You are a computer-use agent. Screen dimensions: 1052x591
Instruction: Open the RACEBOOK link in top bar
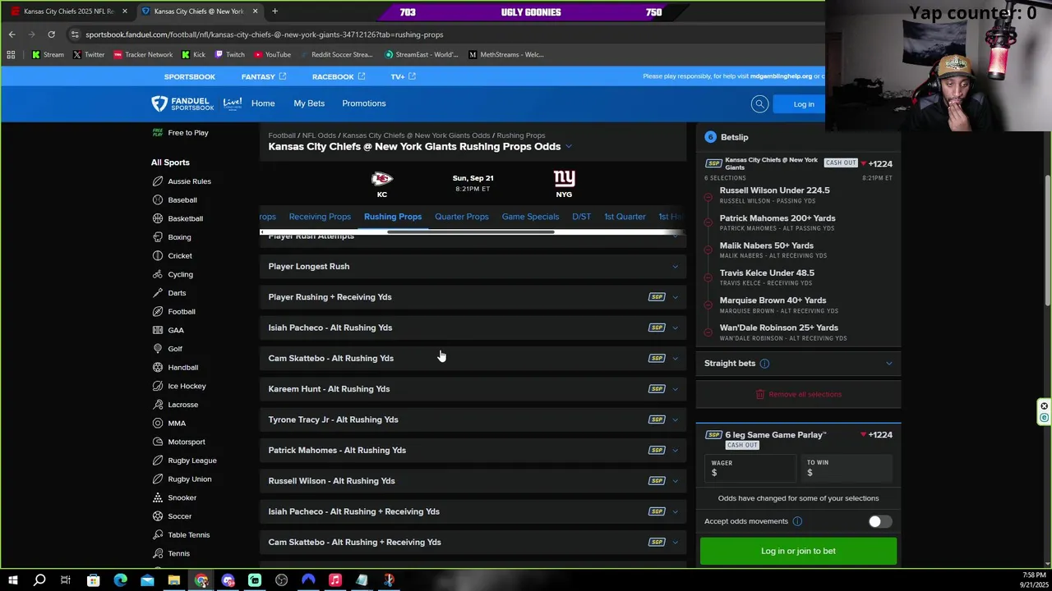pyautogui.click(x=338, y=76)
